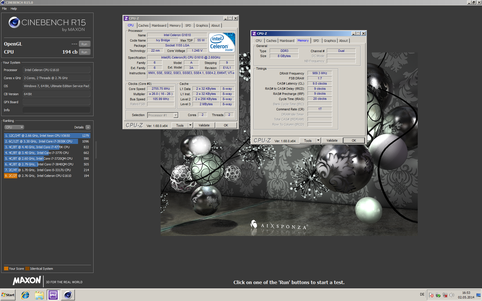
Task: Run the OpenGL benchmark
Action: (84, 44)
